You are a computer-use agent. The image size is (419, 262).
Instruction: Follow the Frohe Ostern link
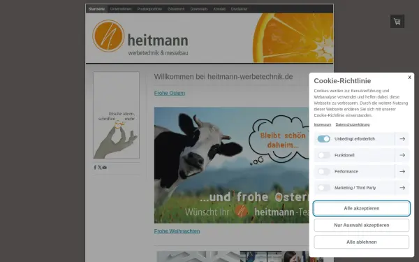pos(170,93)
